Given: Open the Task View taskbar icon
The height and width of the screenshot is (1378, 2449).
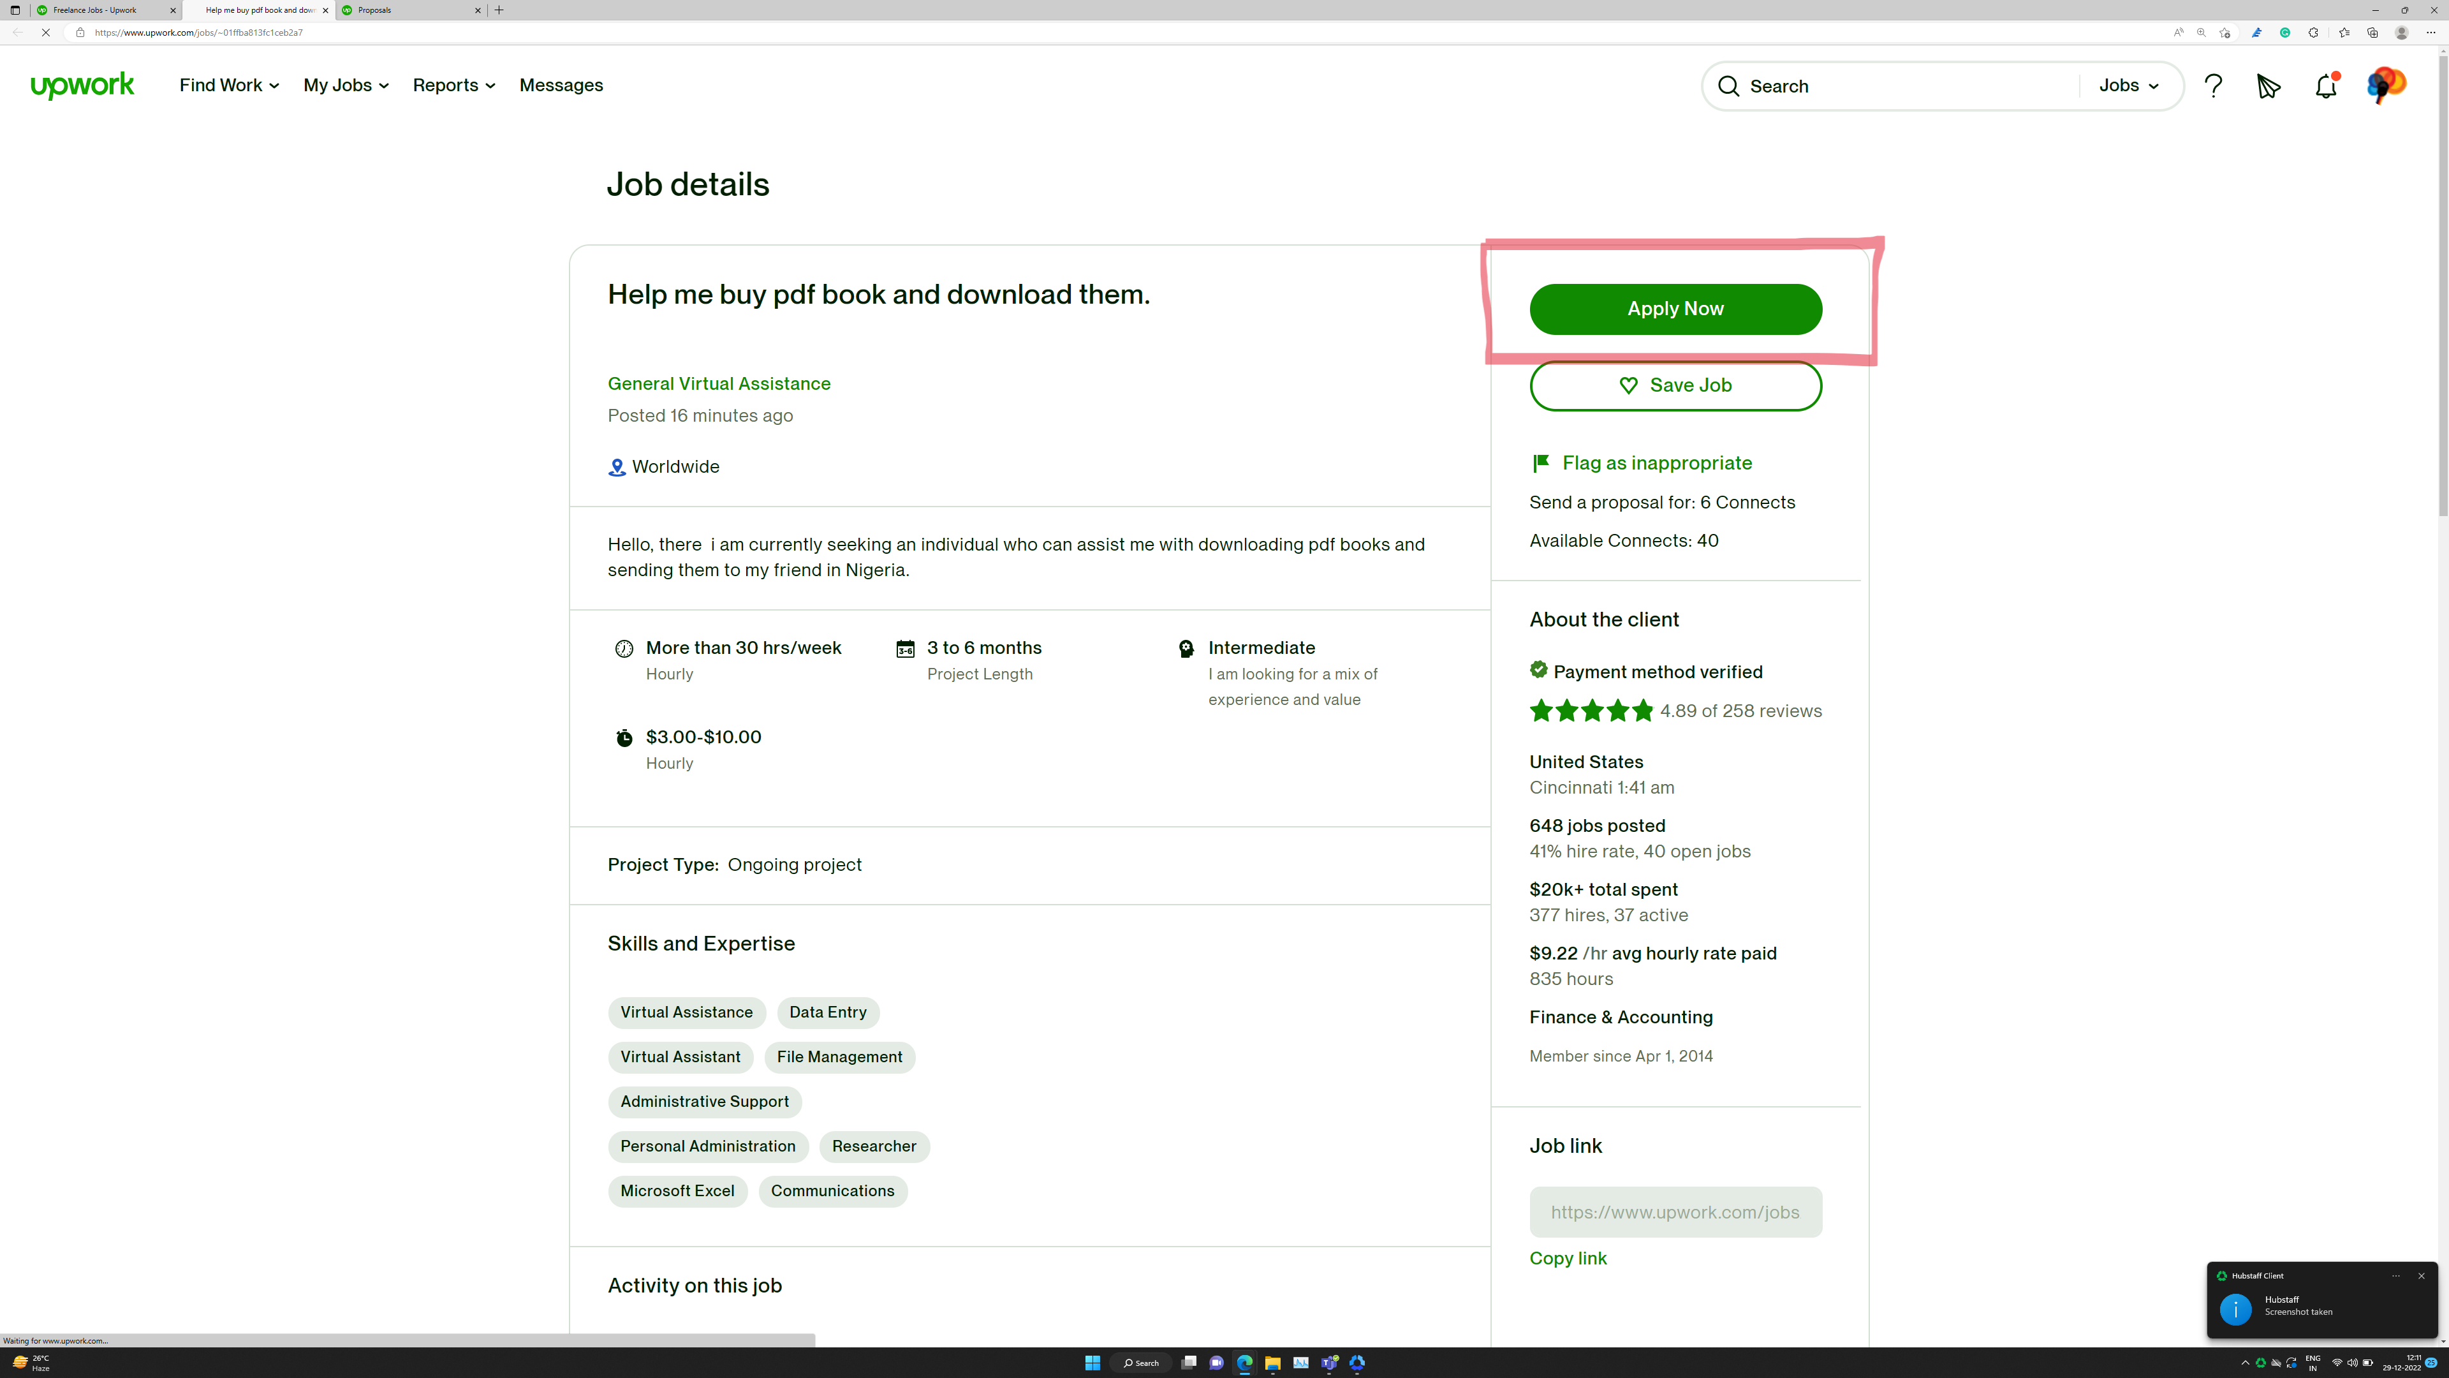Looking at the screenshot, I should (1188, 1363).
